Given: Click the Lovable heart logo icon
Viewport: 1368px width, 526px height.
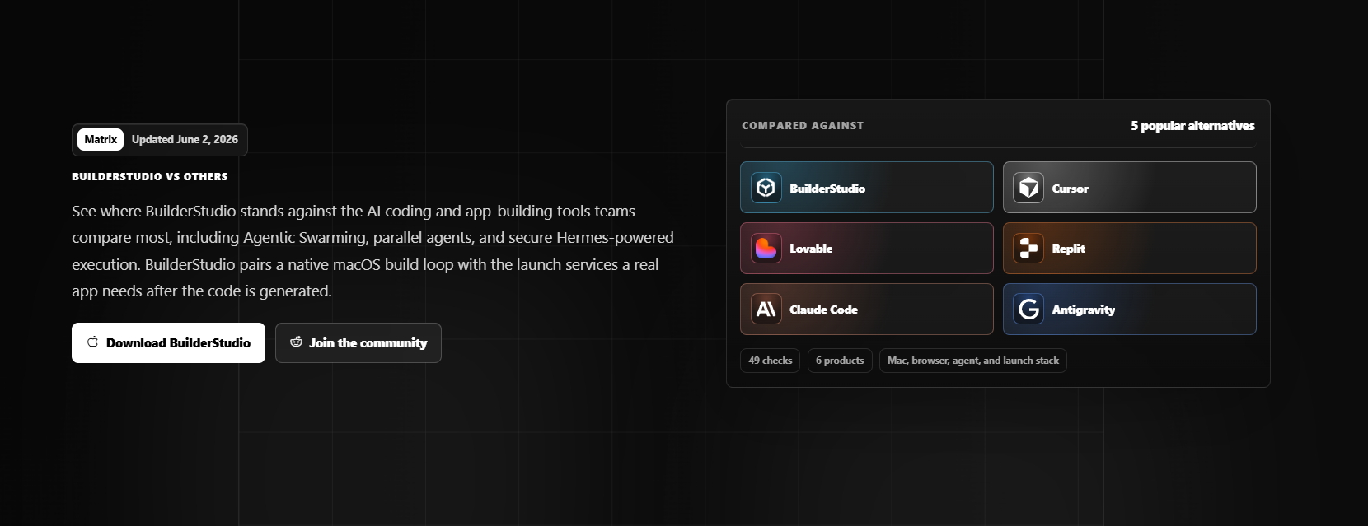Looking at the screenshot, I should click(766, 249).
